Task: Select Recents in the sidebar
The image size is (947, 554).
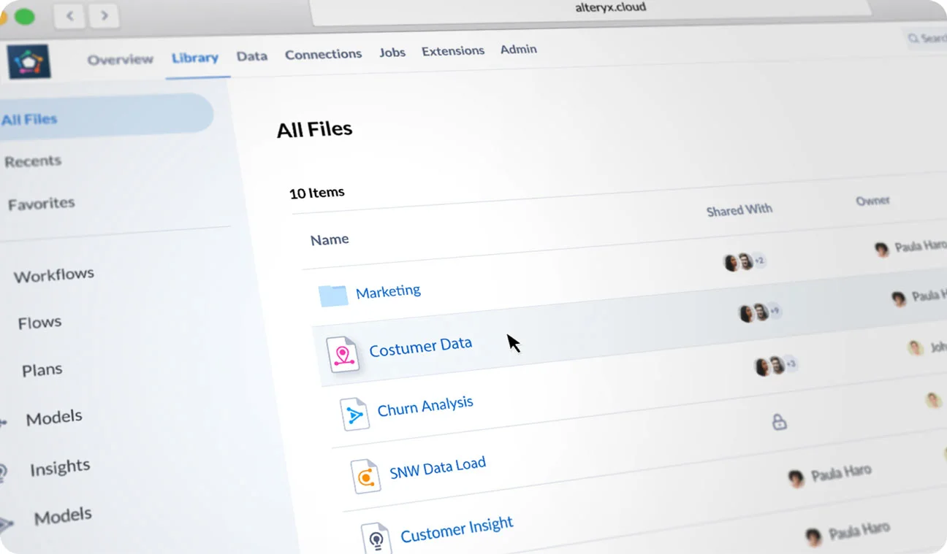Action: pyautogui.click(x=33, y=161)
